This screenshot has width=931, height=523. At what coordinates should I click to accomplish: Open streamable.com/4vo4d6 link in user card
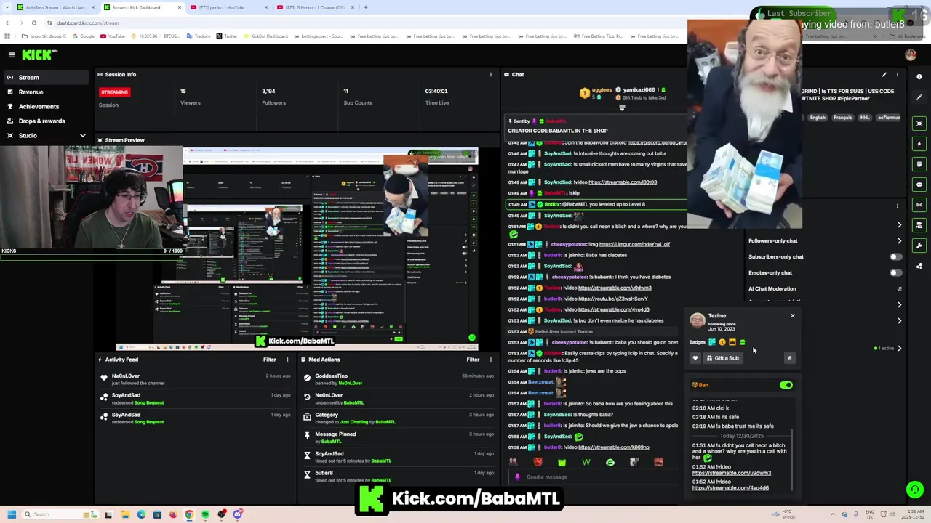[730, 488]
